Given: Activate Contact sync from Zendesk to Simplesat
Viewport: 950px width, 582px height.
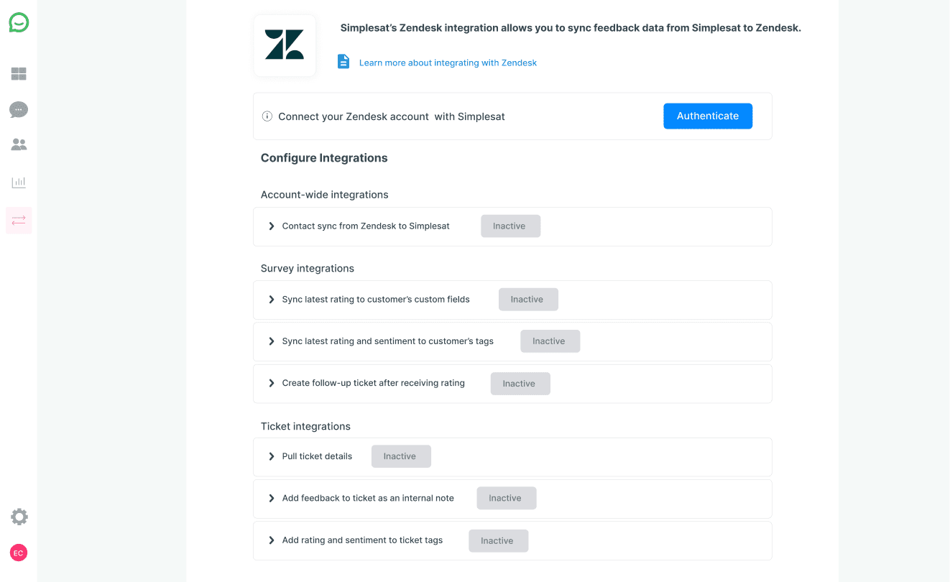Looking at the screenshot, I should [510, 226].
